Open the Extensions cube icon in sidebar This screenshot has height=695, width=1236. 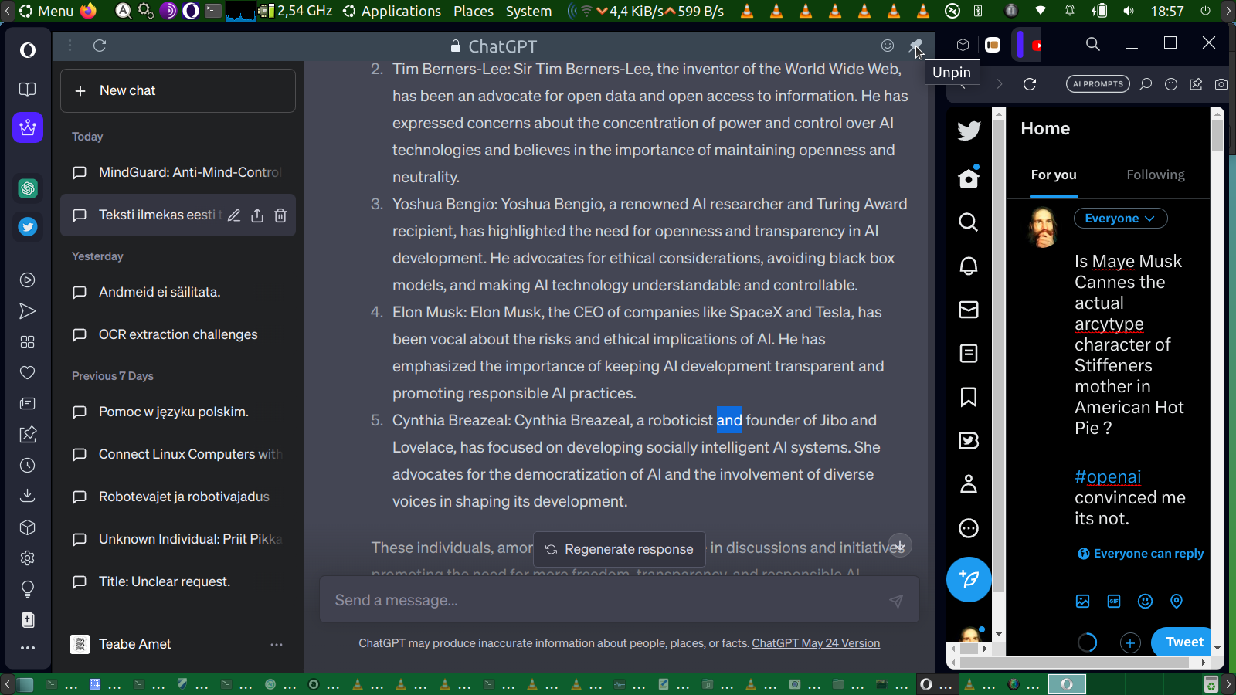pyautogui.click(x=28, y=527)
